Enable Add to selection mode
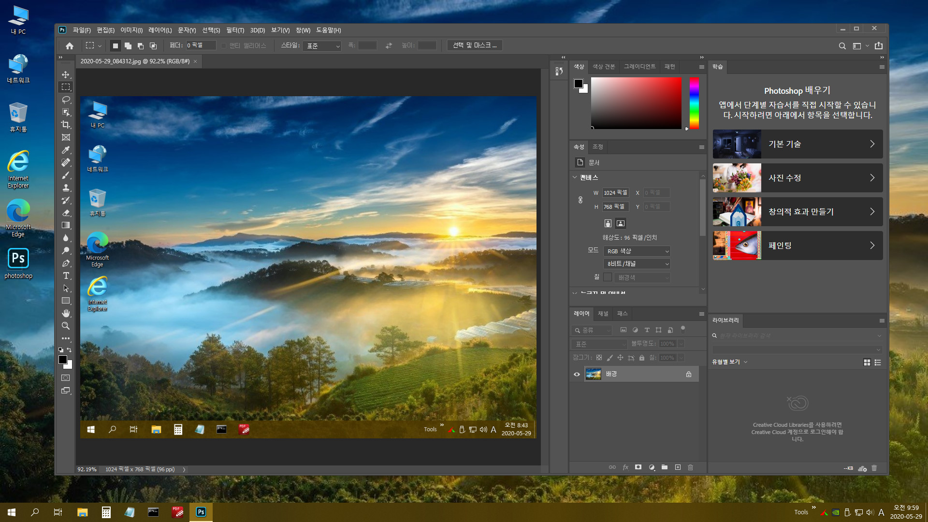The width and height of the screenshot is (928, 522). [x=128, y=45]
